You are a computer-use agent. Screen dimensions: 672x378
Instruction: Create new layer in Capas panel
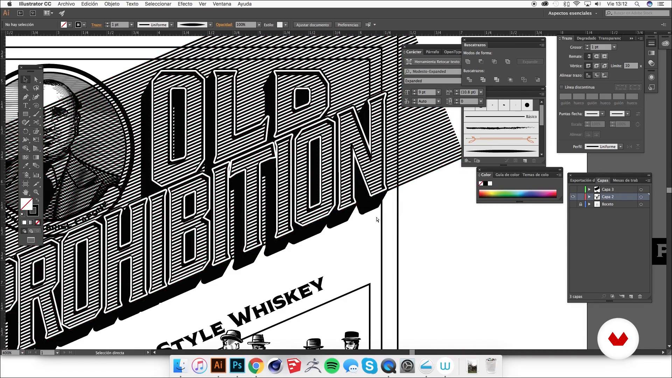[631, 296]
